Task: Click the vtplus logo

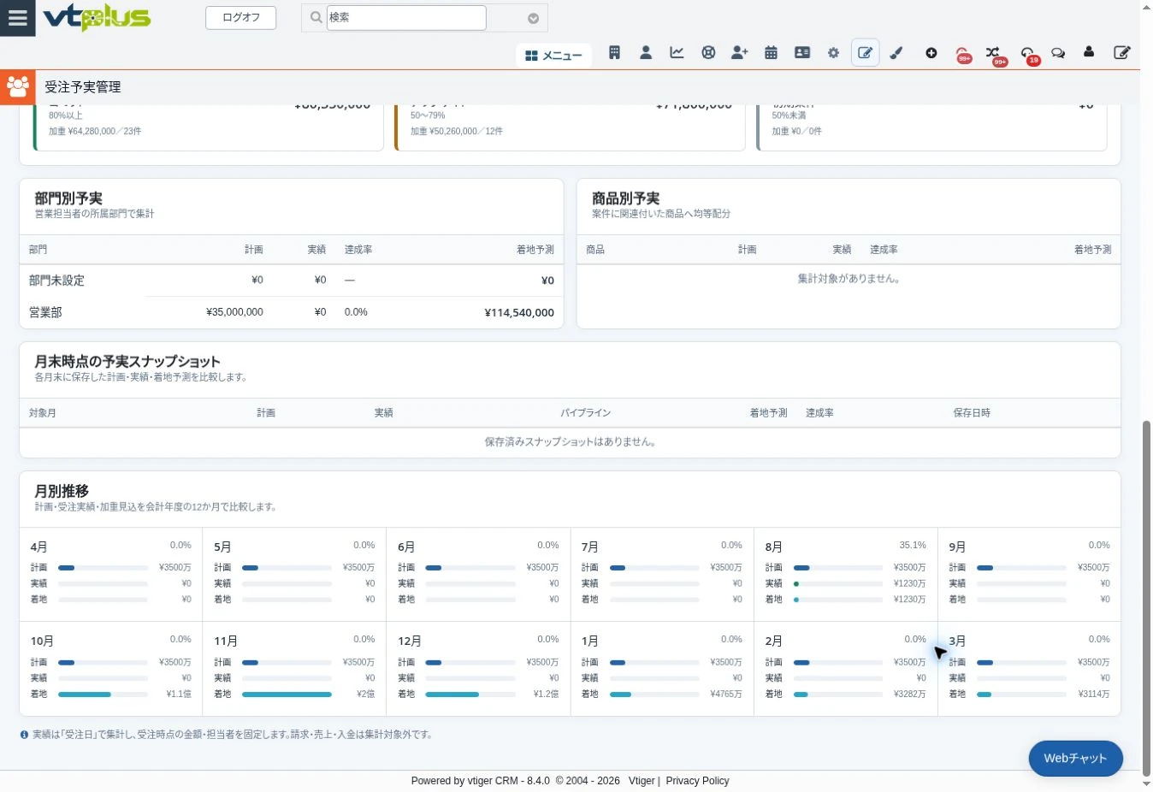Action: click(x=97, y=17)
